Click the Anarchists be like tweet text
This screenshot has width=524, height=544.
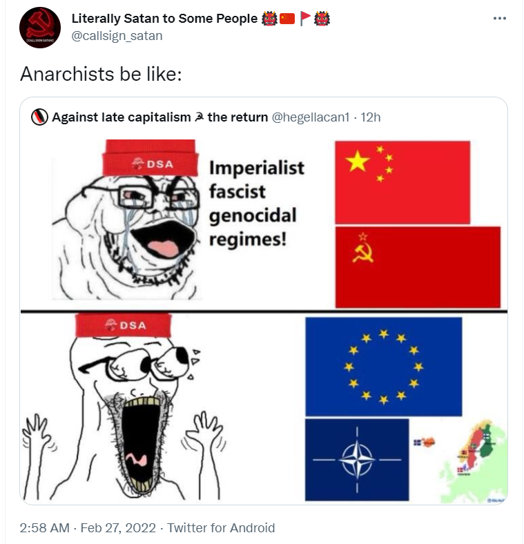pos(101,74)
